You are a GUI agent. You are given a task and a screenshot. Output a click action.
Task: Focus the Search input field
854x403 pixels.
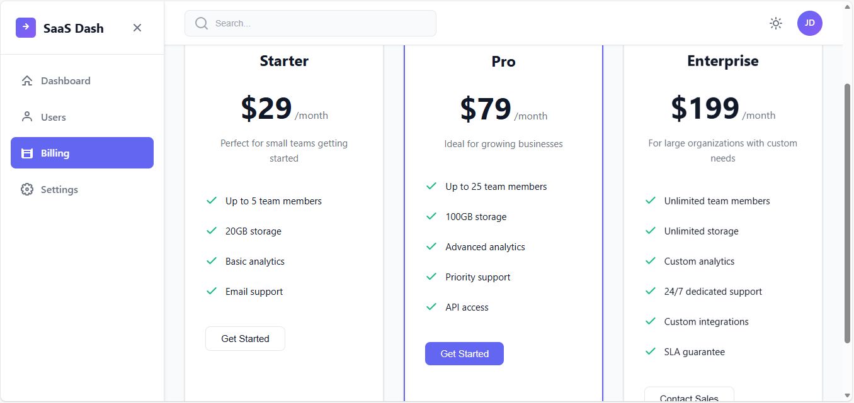point(321,23)
